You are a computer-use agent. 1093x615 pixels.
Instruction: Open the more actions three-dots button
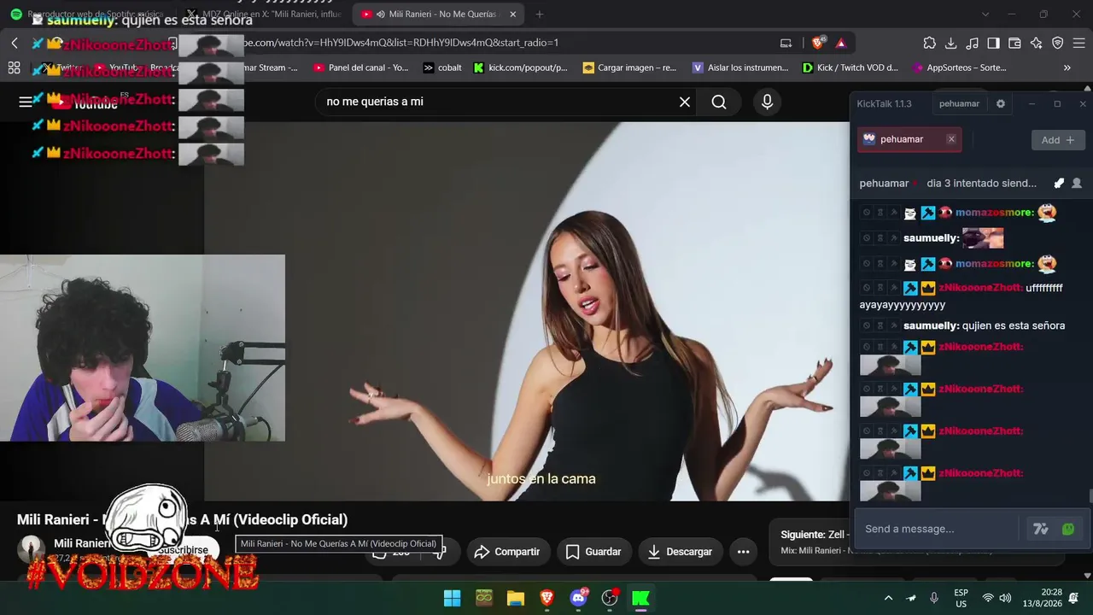(743, 552)
